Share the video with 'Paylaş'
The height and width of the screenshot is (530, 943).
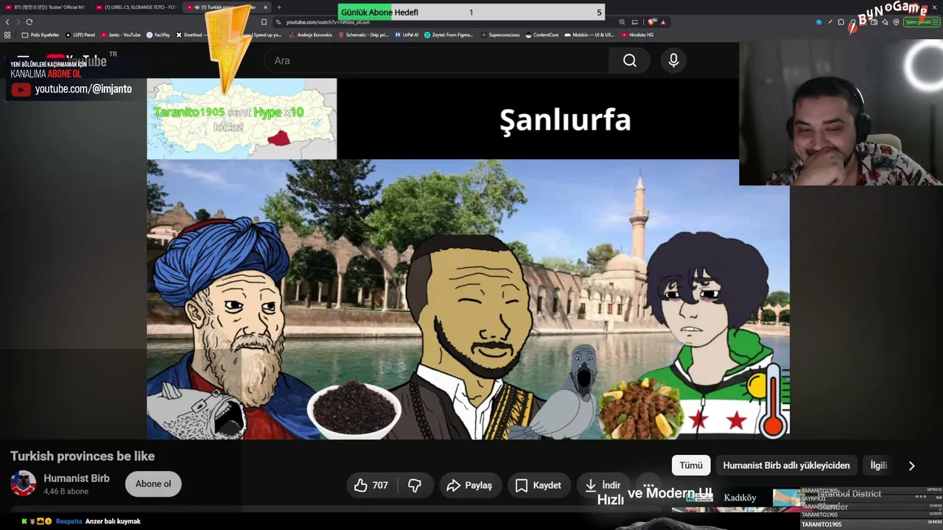point(469,485)
